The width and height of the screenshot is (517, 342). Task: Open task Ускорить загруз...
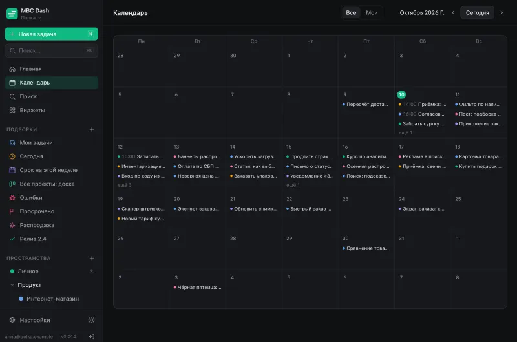pyautogui.click(x=253, y=156)
